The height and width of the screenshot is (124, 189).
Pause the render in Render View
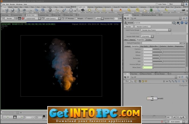(x=19, y=18)
